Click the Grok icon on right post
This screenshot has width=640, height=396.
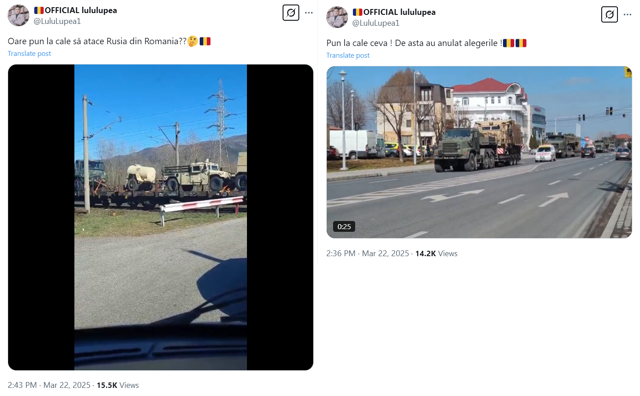(x=609, y=14)
